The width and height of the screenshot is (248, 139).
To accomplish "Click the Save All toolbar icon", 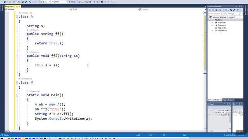I will coord(26,2).
